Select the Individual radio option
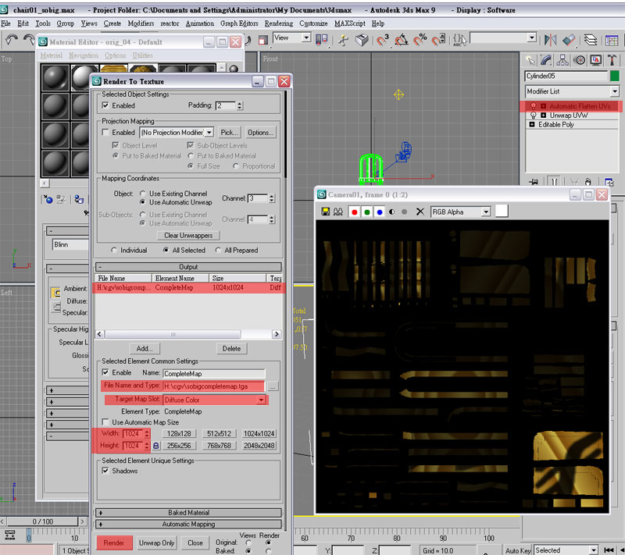Screen dimensions: 625x555 (114, 250)
